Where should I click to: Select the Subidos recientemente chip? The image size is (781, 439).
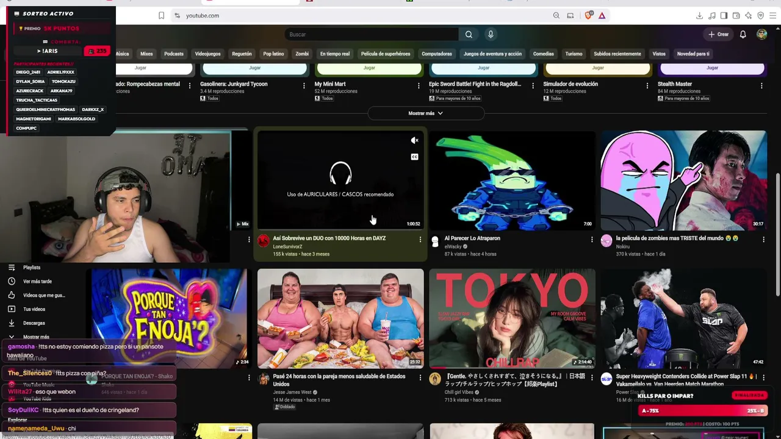[617, 54]
